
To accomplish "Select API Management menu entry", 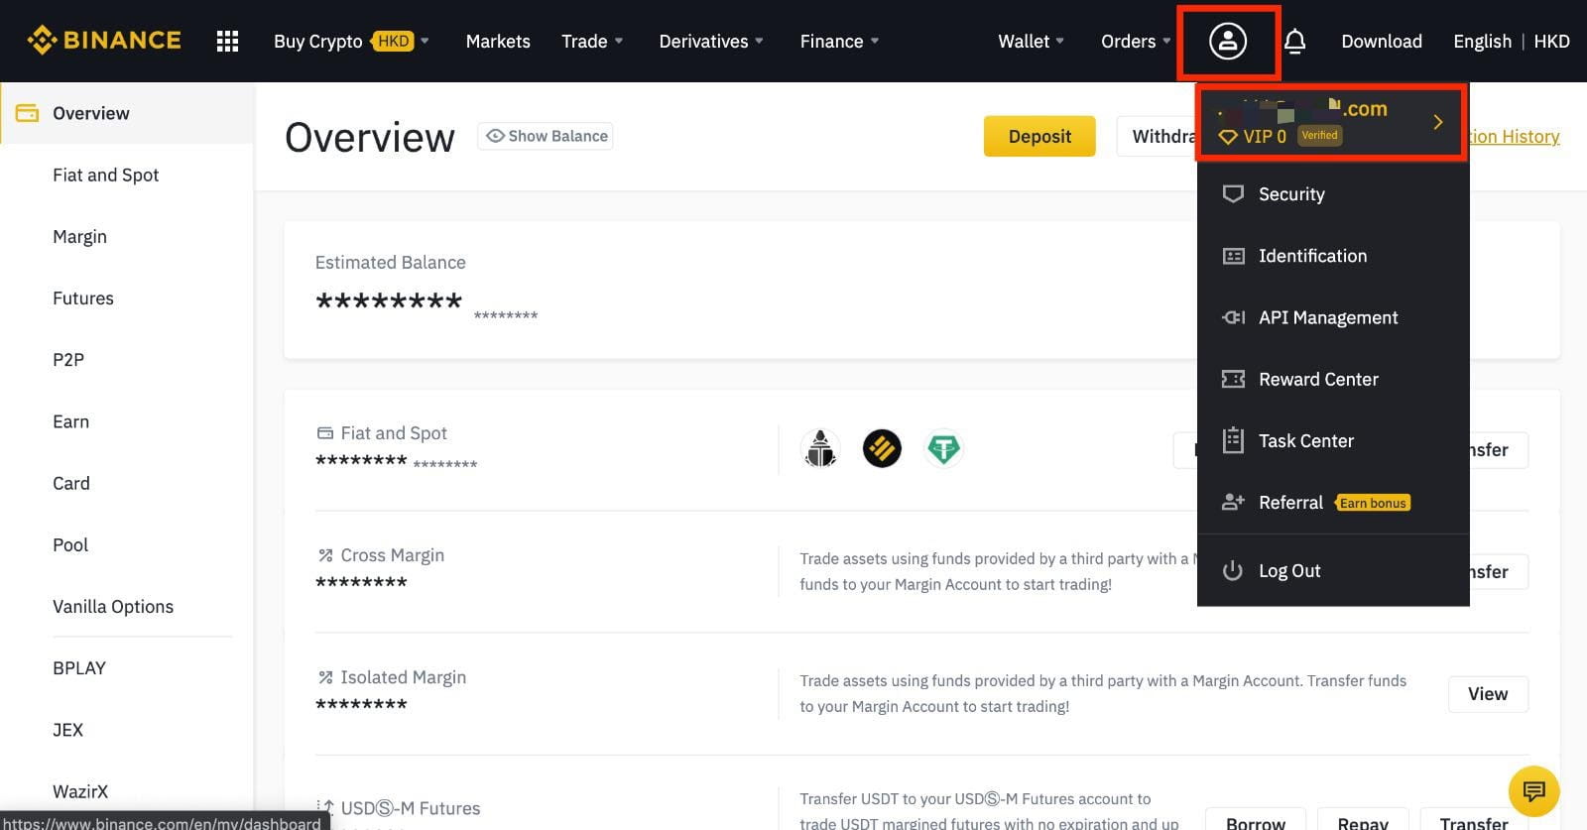I will 1333,317.
